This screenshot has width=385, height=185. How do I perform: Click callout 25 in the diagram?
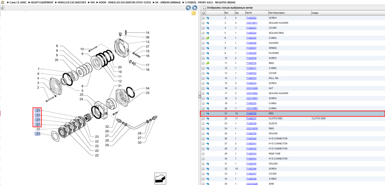81,94
